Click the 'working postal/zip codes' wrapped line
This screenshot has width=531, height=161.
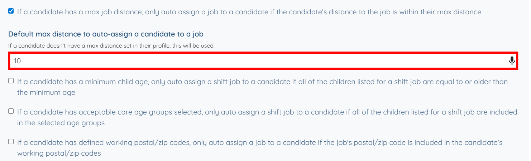[59, 153]
